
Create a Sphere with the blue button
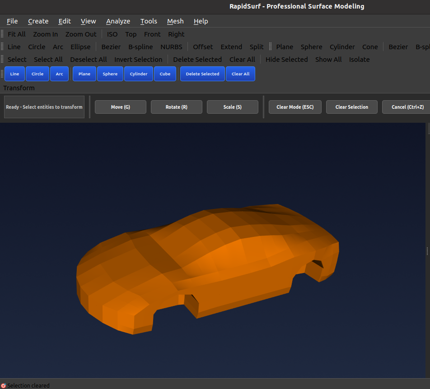point(110,74)
